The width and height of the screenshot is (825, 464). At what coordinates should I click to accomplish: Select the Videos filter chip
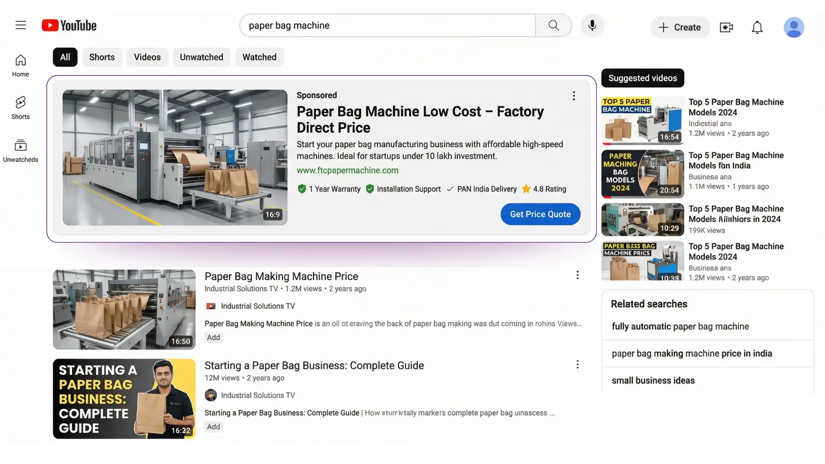(147, 57)
